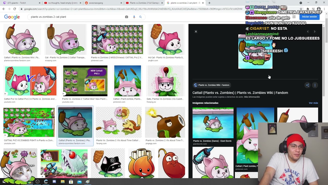
Task: Open the 'Cattail (Plants vs. Zombies)' Fandom title link
Action: (x=240, y=93)
